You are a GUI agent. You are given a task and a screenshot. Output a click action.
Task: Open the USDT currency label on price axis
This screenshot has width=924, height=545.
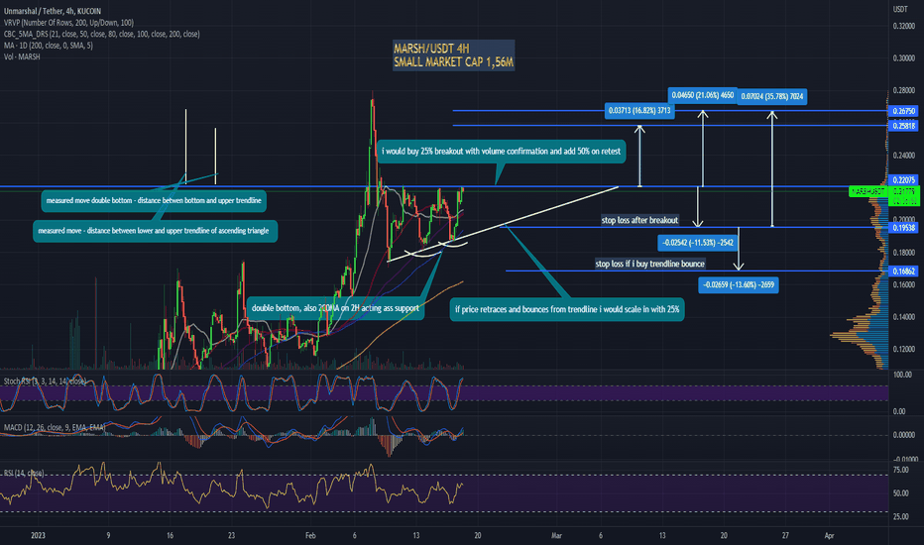(x=900, y=10)
